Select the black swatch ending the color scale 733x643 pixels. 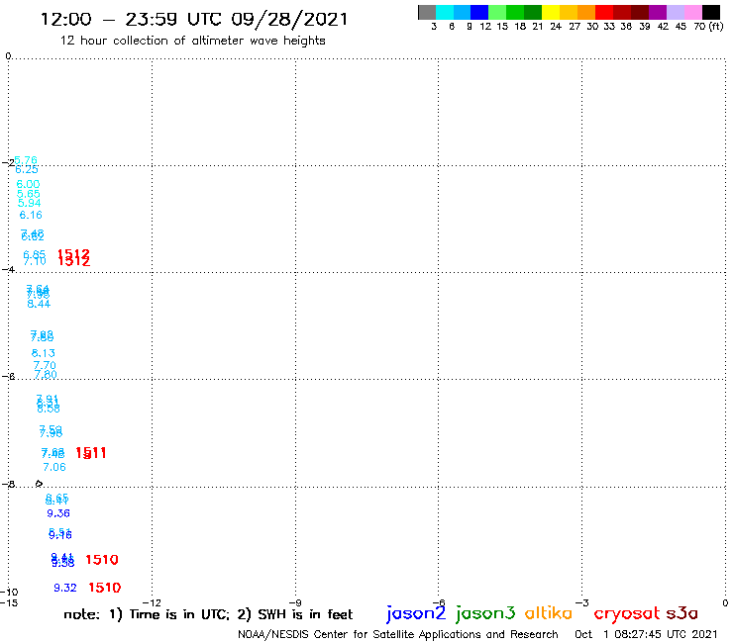[x=711, y=12]
